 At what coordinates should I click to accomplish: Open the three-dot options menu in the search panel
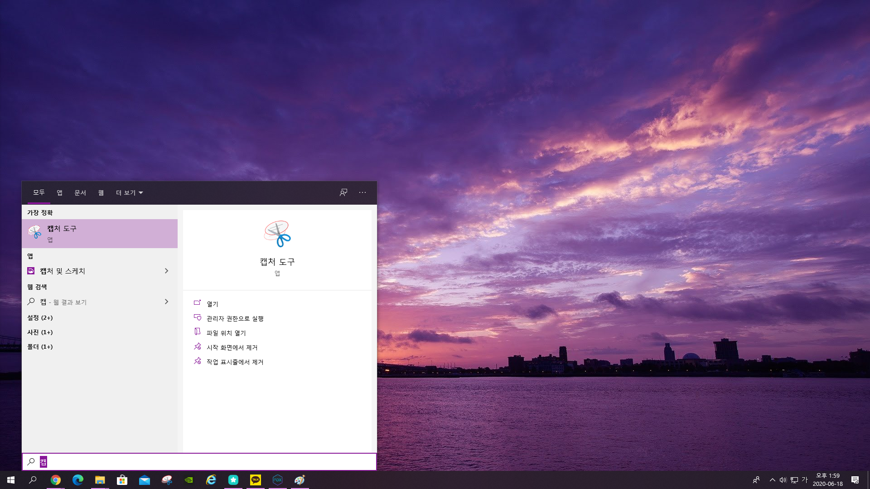(362, 192)
